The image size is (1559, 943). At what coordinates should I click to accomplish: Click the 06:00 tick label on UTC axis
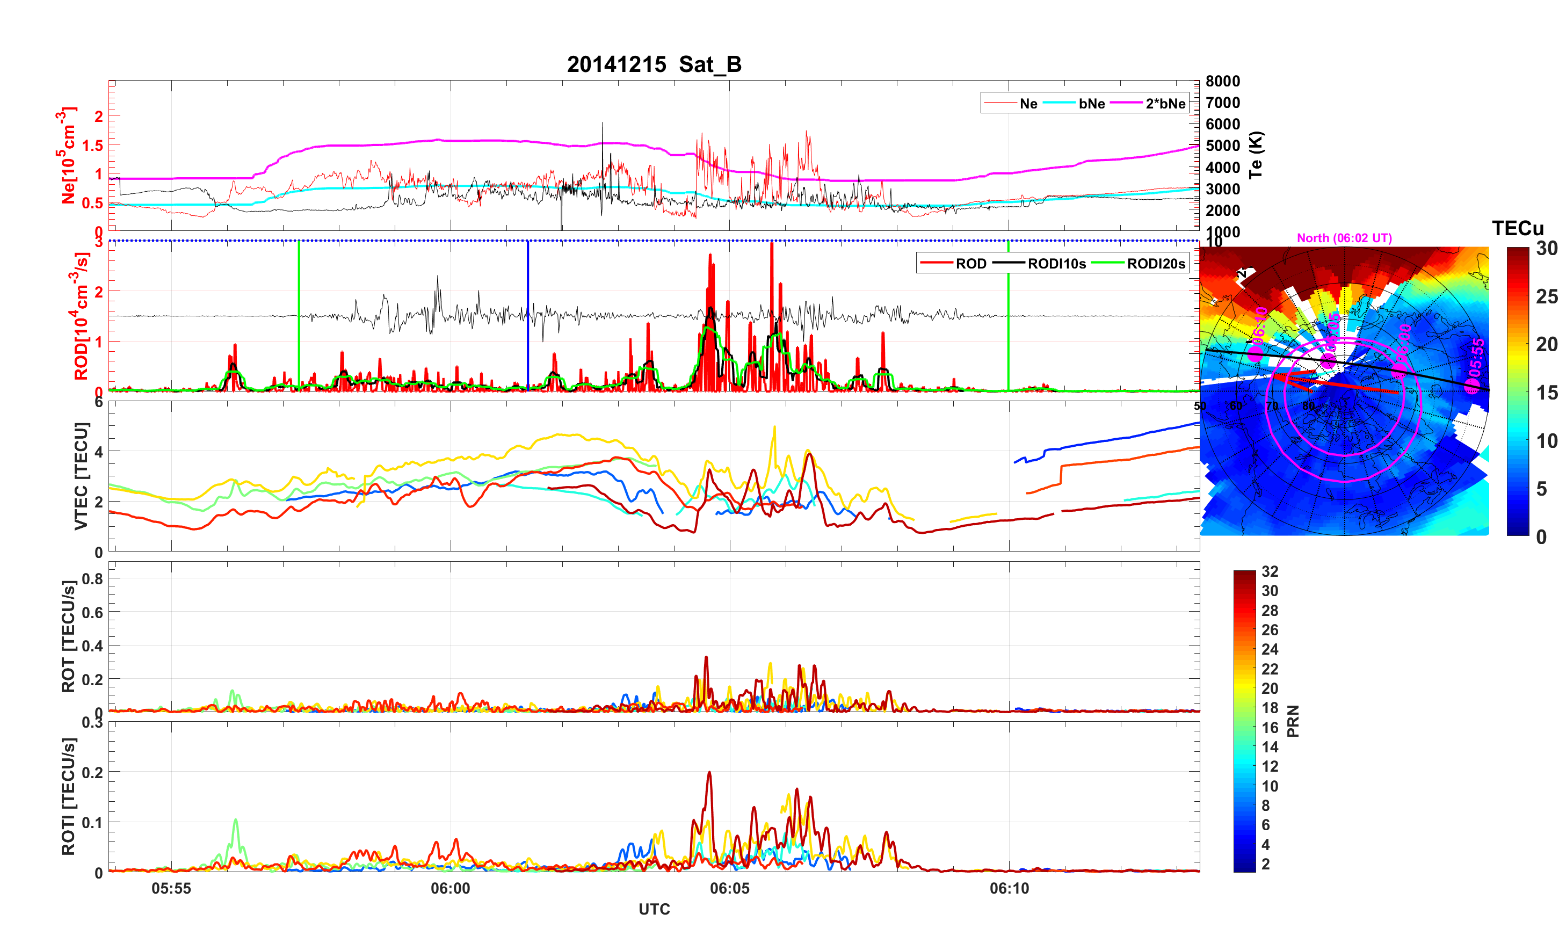coord(450,889)
